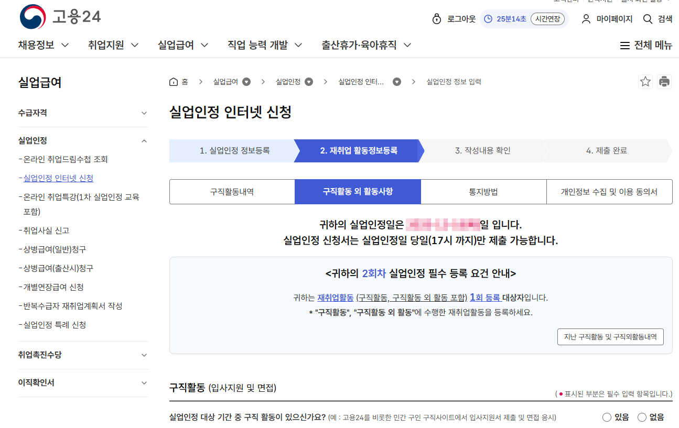Expand 채용정보 top menu

[44, 45]
